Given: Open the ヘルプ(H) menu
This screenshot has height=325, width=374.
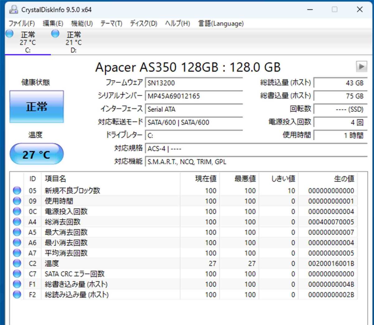Looking at the screenshot, I should [x=178, y=23].
